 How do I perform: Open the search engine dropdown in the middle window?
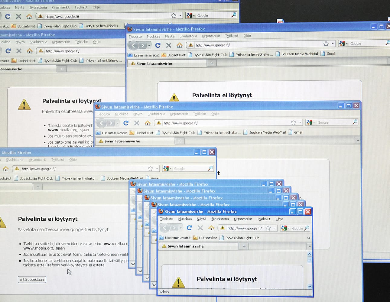(314, 122)
